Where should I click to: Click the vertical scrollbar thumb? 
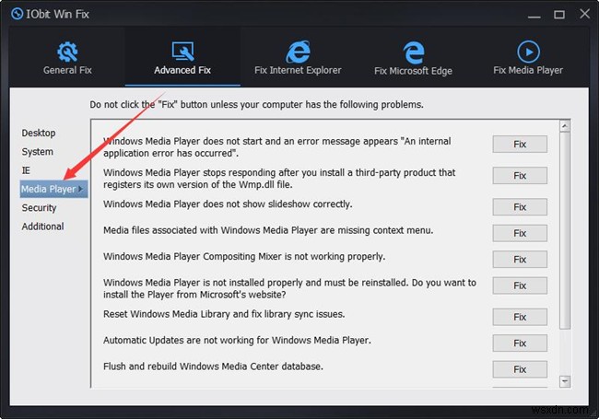coord(565,230)
